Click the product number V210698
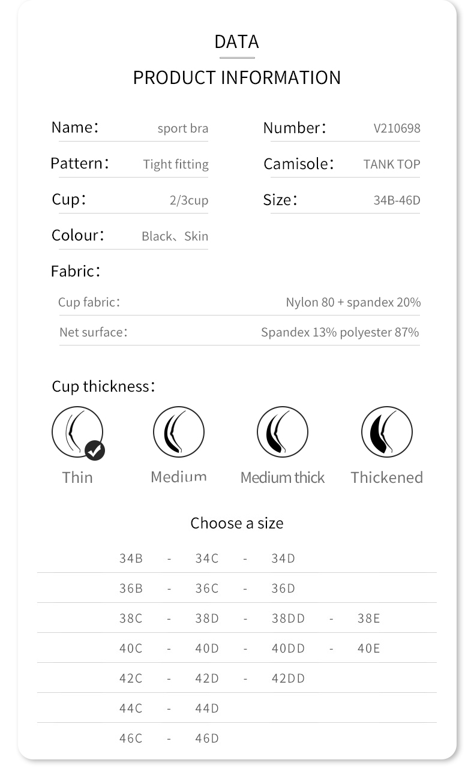 click(x=397, y=128)
